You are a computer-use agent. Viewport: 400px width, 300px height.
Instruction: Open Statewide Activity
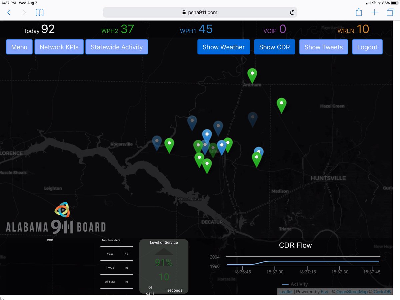pos(117,47)
